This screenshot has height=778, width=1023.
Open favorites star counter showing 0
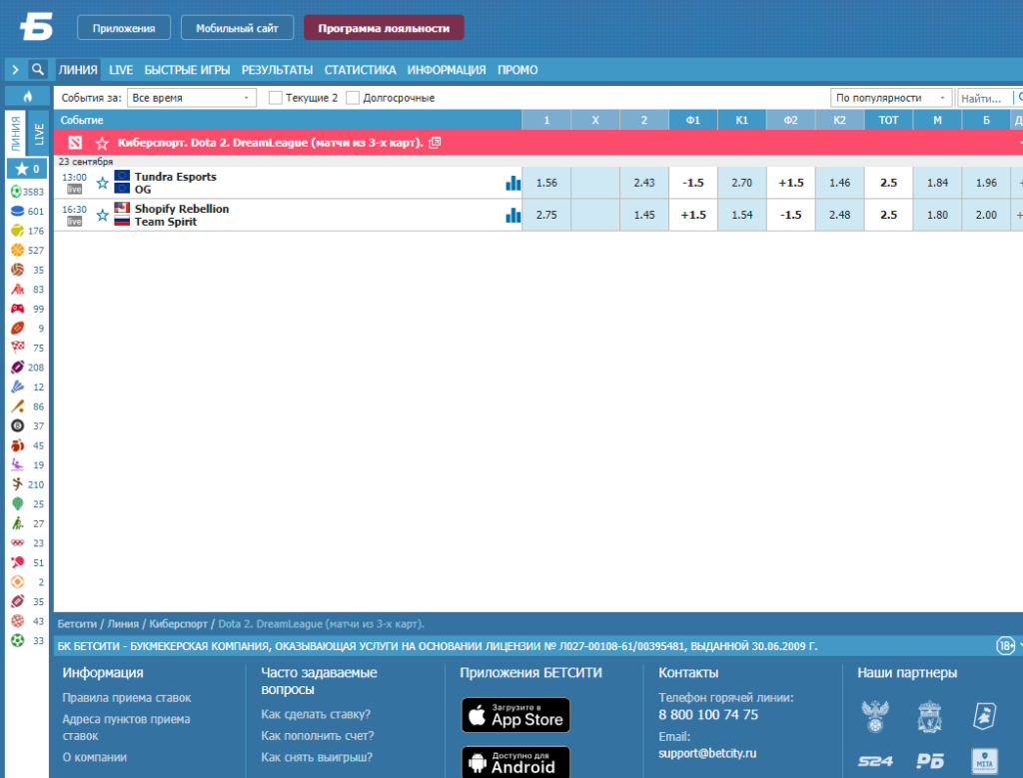(x=27, y=169)
